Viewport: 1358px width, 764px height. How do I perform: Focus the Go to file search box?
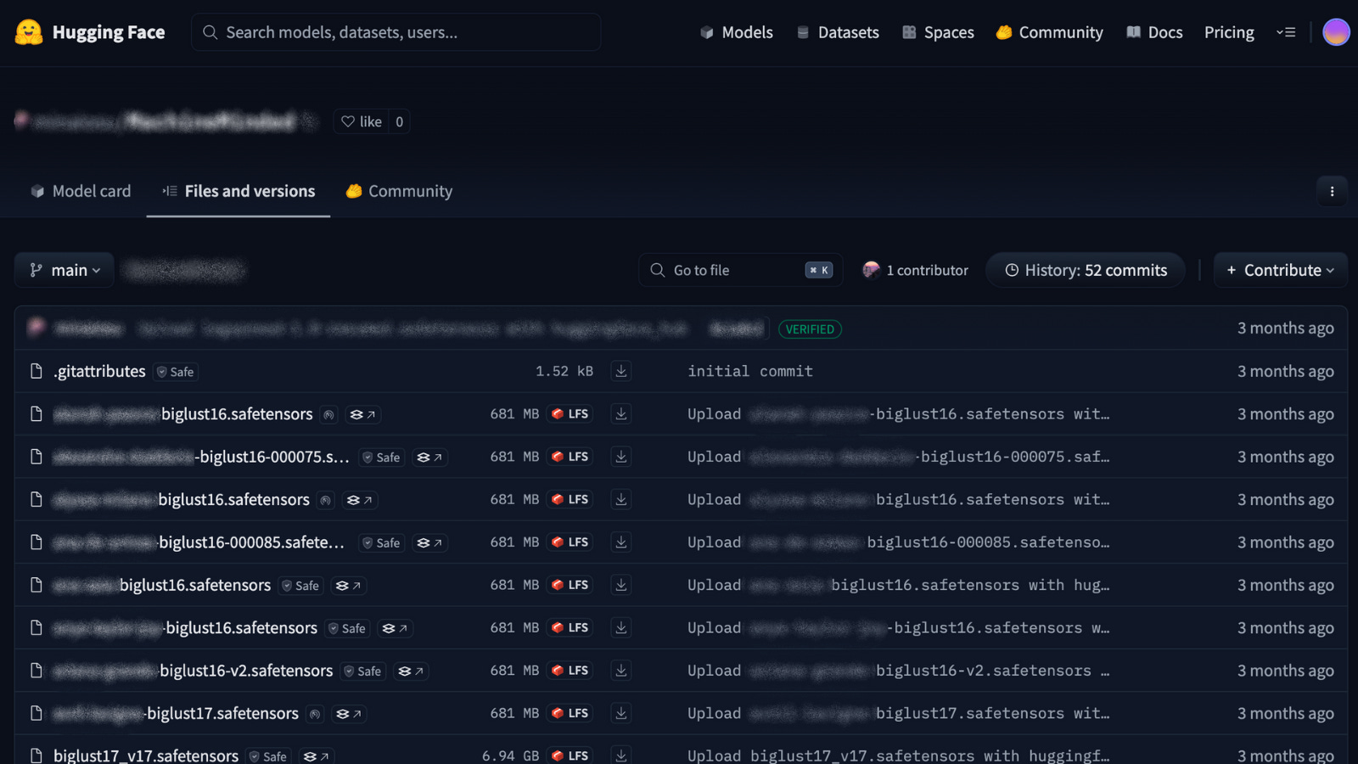coord(740,270)
